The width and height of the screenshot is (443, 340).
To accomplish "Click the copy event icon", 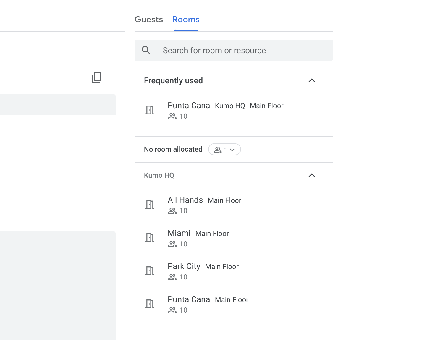I will pos(96,77).
